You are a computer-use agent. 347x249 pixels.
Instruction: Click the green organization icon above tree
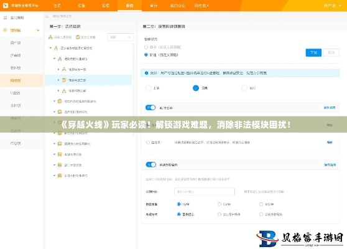click(50, 37)
